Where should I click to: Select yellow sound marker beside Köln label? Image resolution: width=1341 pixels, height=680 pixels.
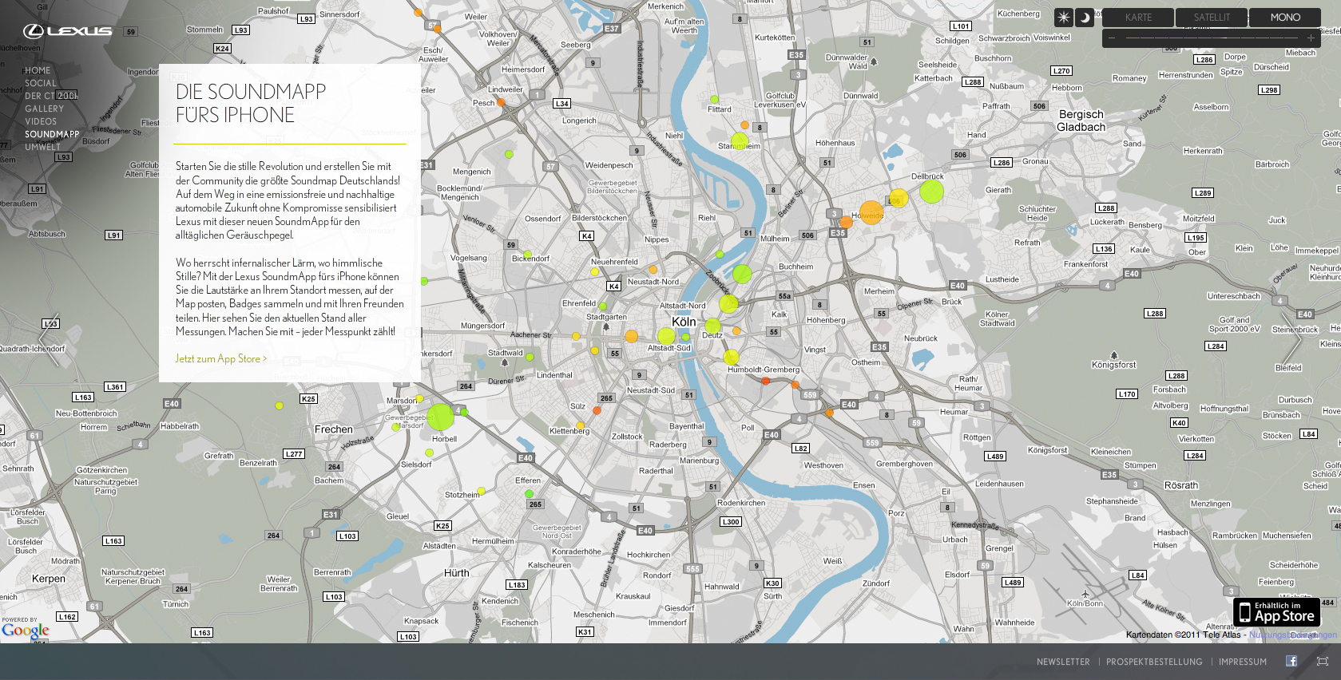point(666,336)
